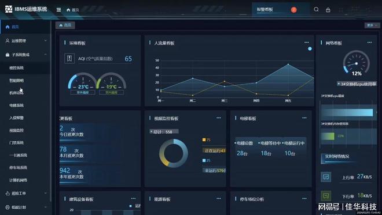382x215 pixels.
Task: Open the 电梯看板 three-dot menu
Action: point(304,118)
